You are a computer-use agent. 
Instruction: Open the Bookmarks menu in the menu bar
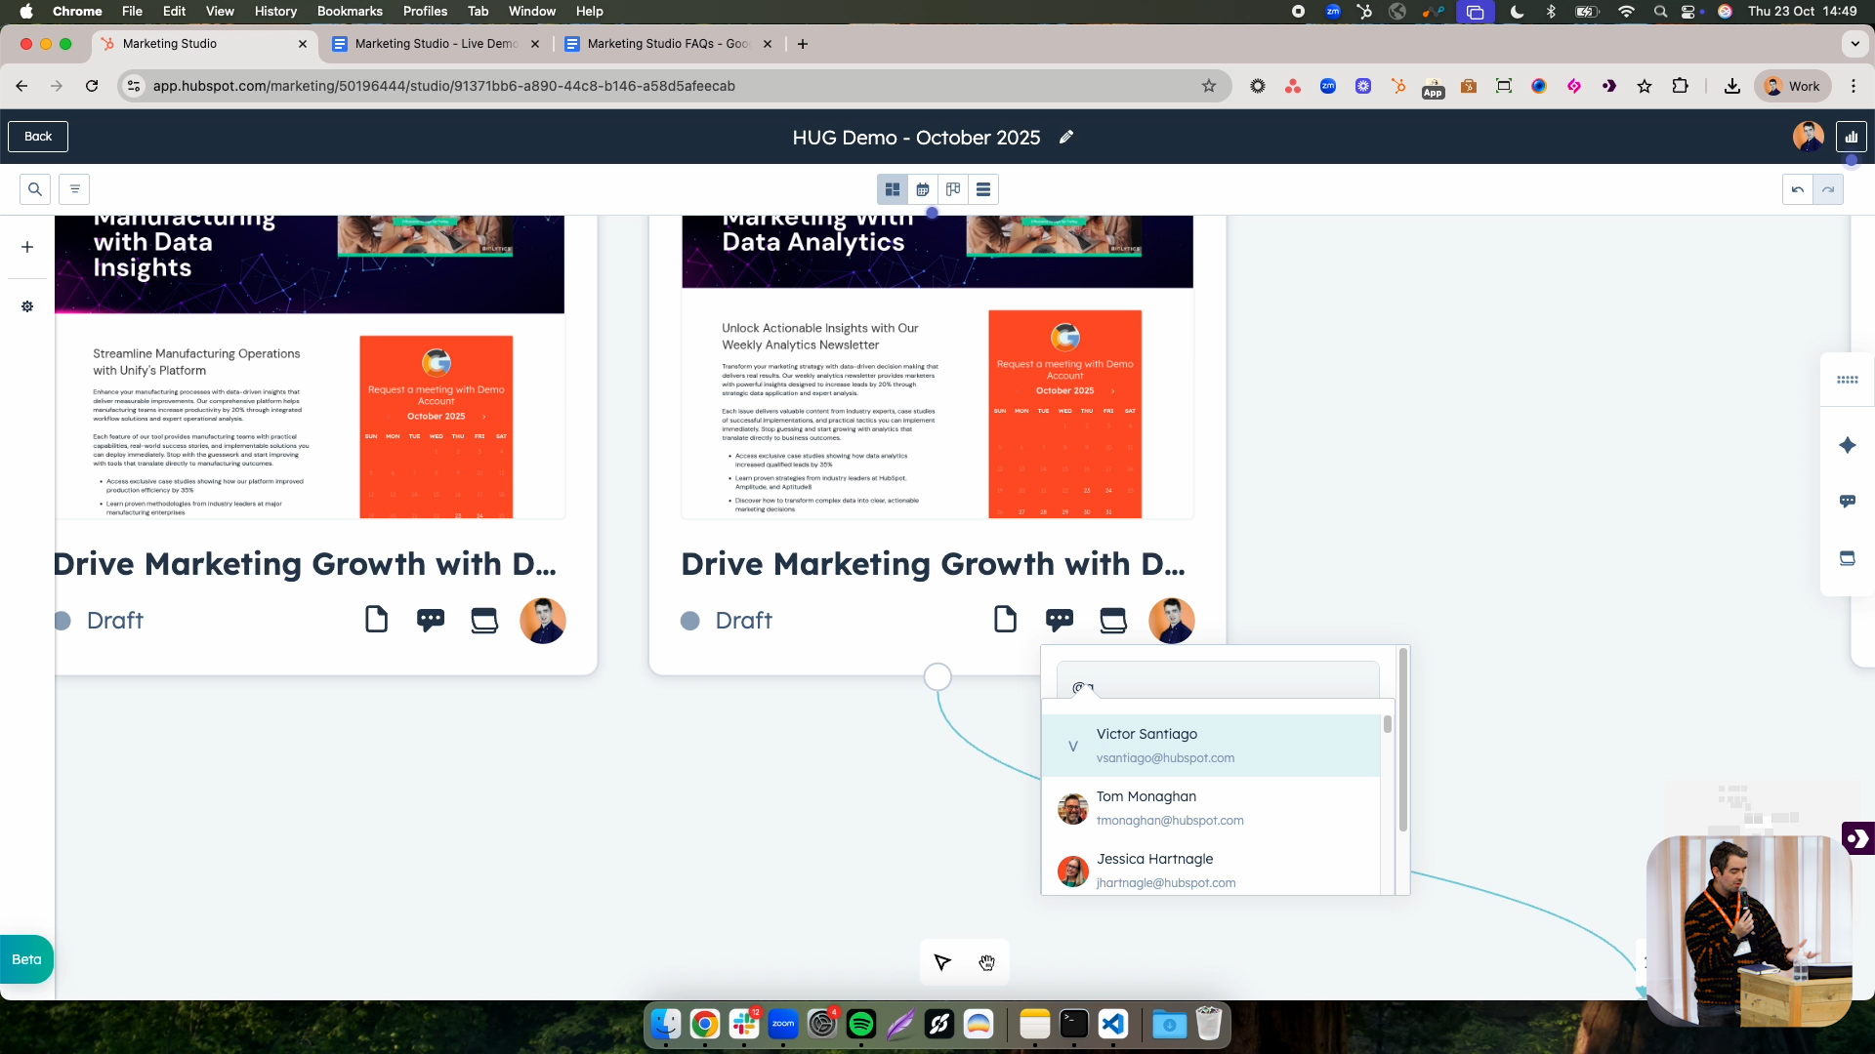click(x=350, y=11)
